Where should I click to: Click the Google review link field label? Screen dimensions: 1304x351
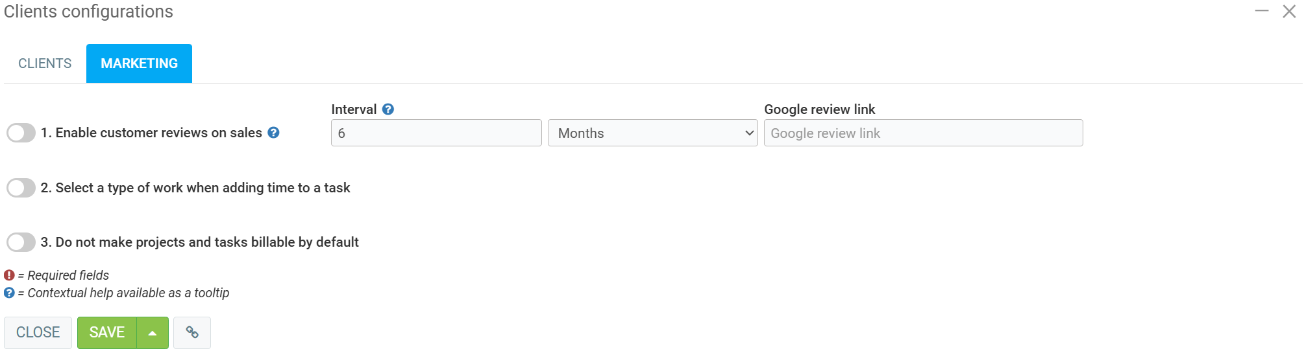tap(819, 109)
